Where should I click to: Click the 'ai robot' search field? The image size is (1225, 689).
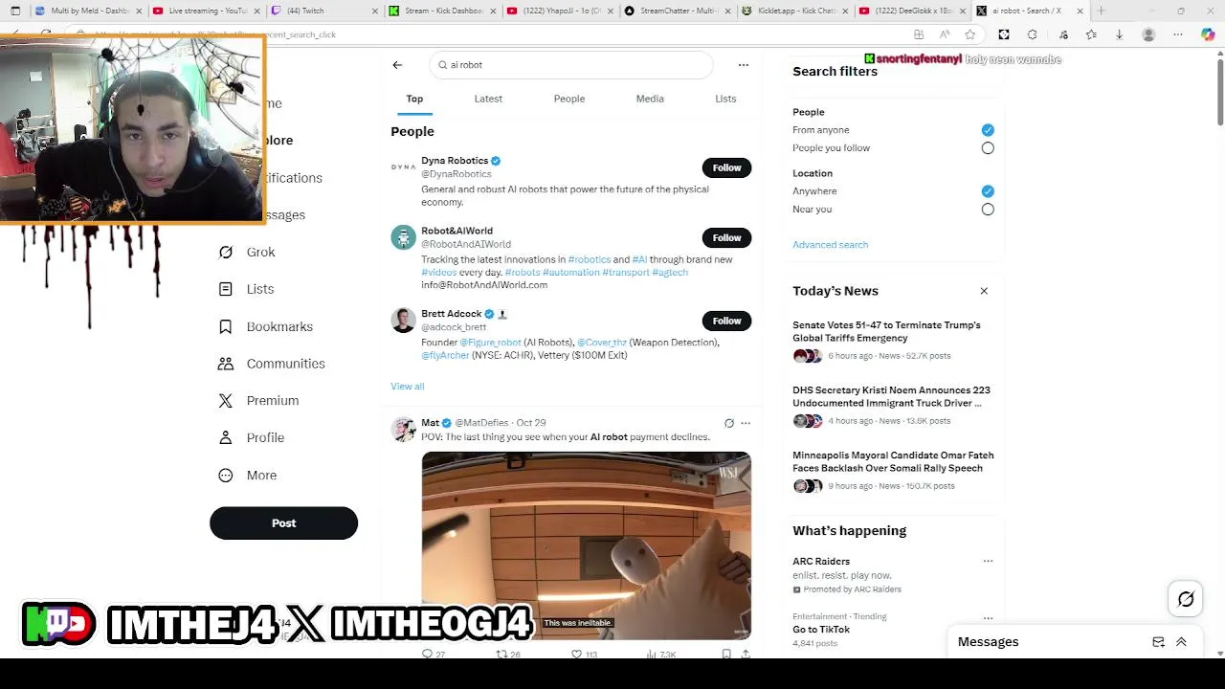[x=571, y=65]
